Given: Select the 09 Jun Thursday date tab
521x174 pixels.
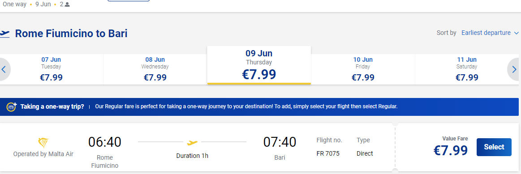Looking at the screenshot, I should (x=259, y=65).
